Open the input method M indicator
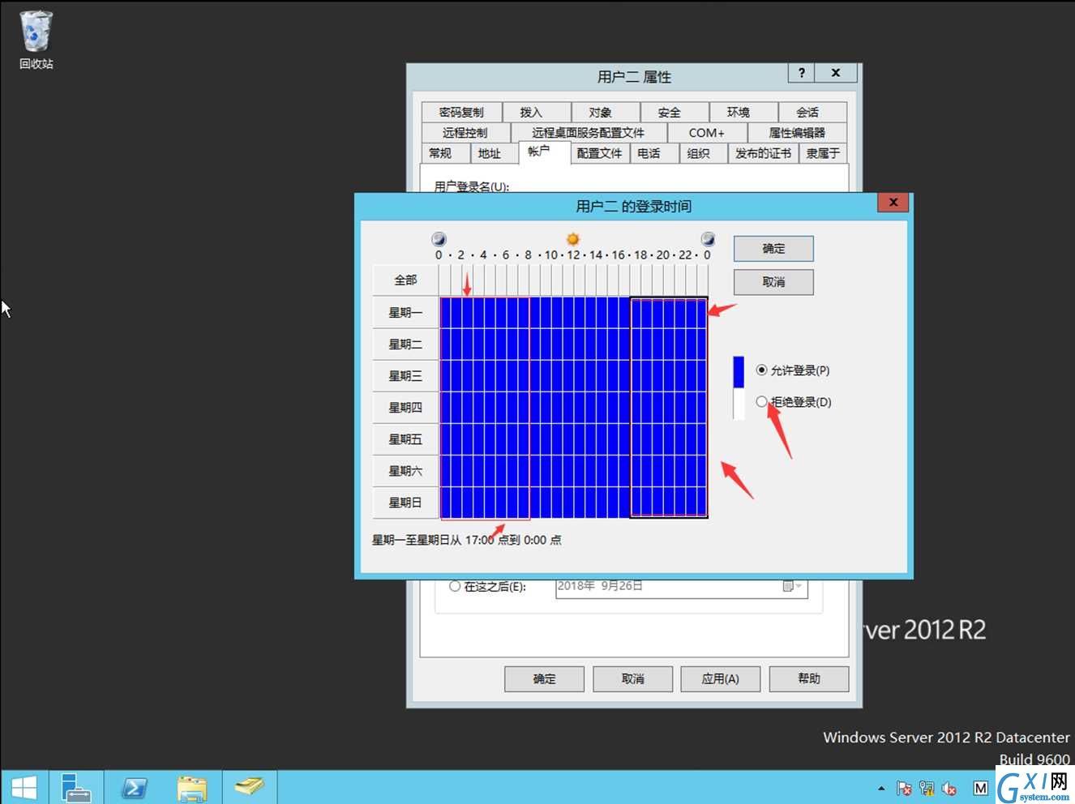Screen dimensions: 1075x804 pyautogui.click(x=981, y=788)
